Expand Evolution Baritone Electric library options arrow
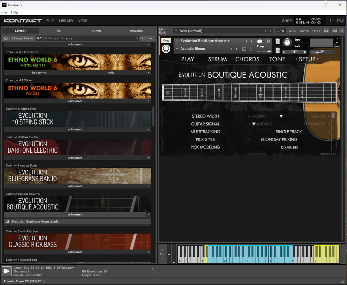This screenshot has width=347, height=285. pos(149,158)
